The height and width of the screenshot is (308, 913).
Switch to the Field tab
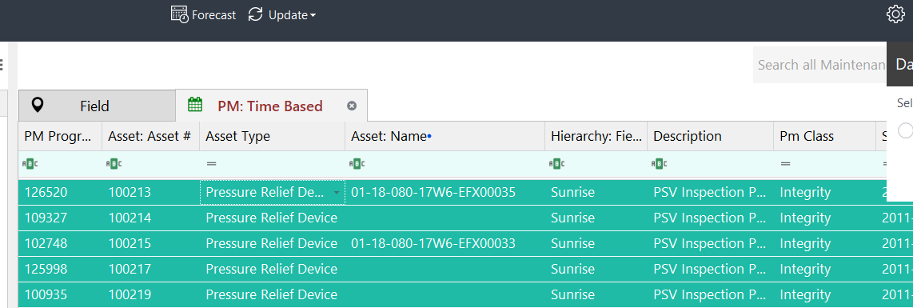97,106
